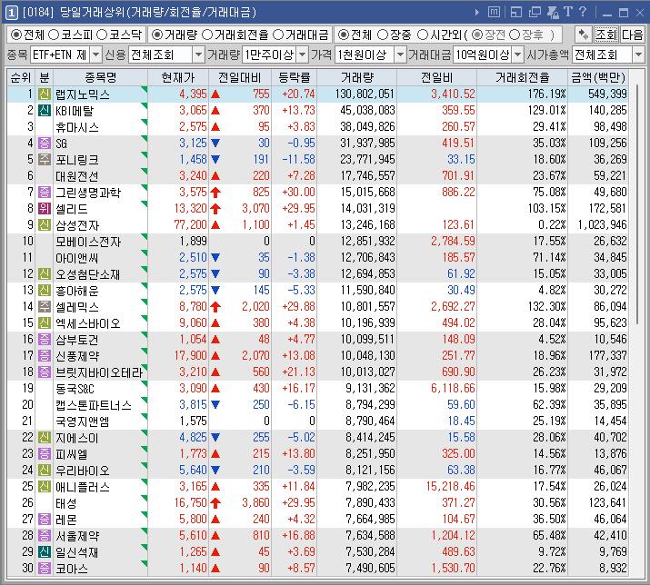Sort by the 전일비 column header
This screenshot has width=650, height=585.
tap(437, 77)
